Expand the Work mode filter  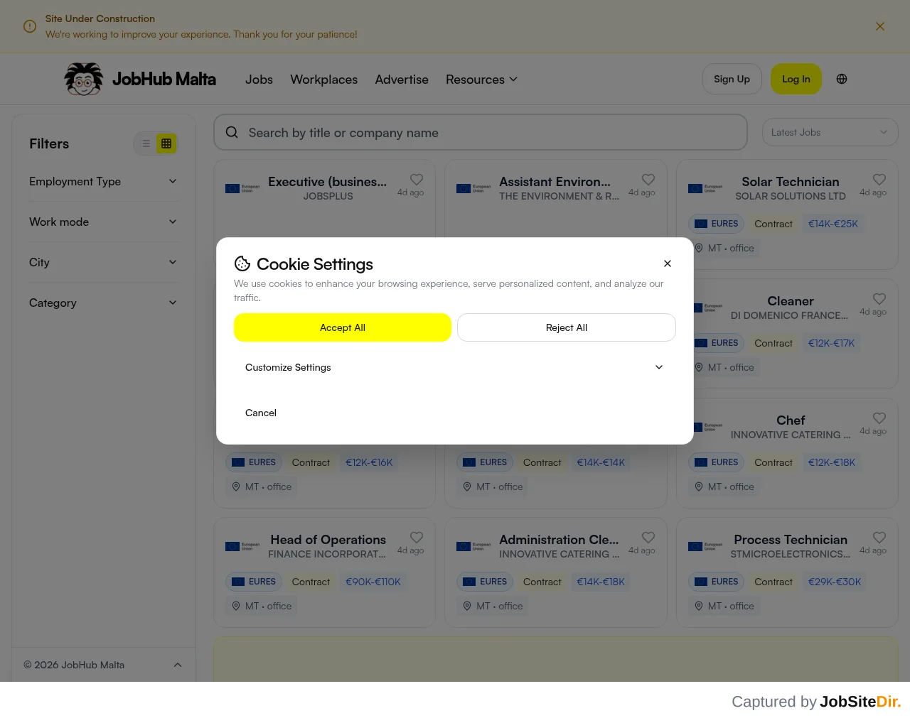[104, 222]
